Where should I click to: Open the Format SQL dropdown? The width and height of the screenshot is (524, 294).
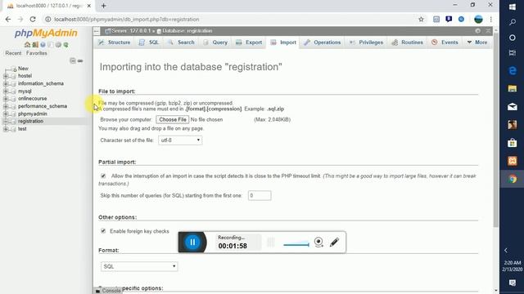(x=139, y=266)
